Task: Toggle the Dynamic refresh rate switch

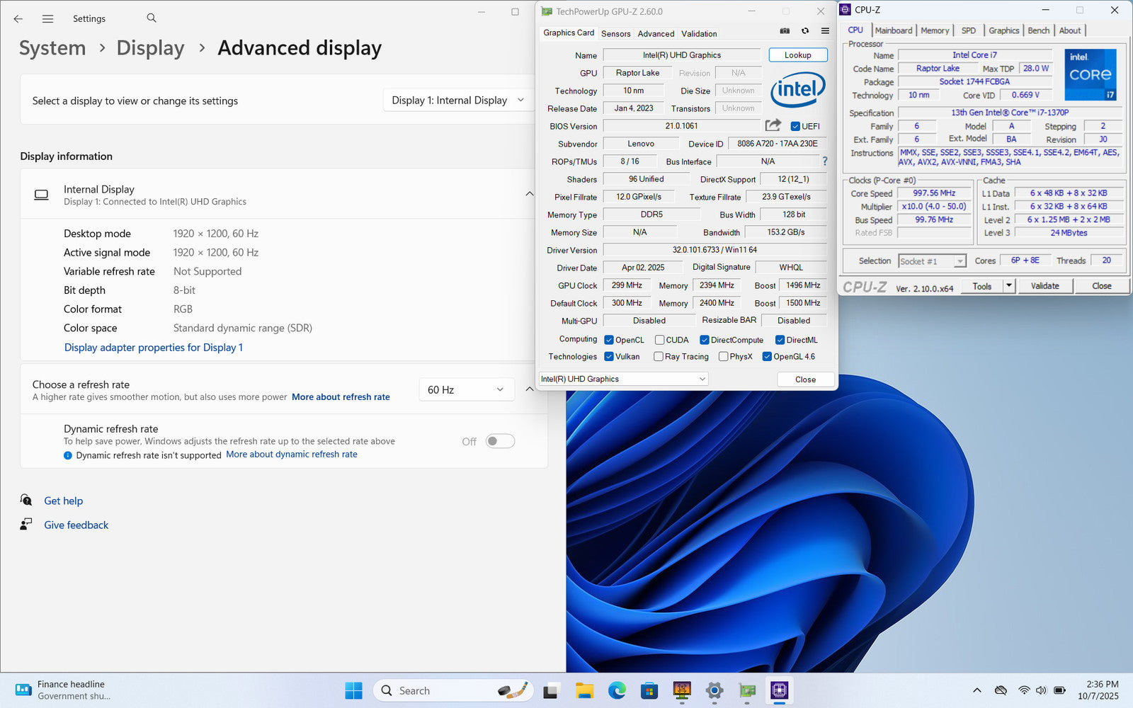Action: pyautogui.click(x=500, y=441)
